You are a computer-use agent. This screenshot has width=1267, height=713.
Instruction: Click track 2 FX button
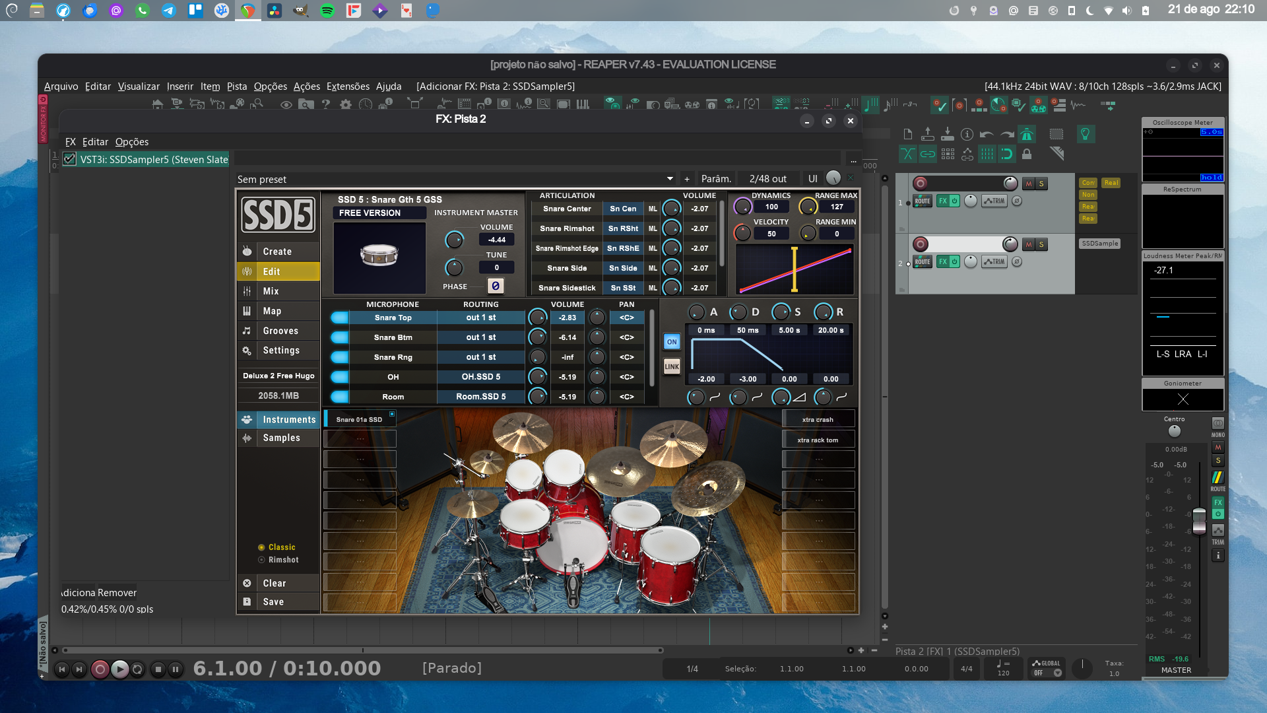point(943,261)
